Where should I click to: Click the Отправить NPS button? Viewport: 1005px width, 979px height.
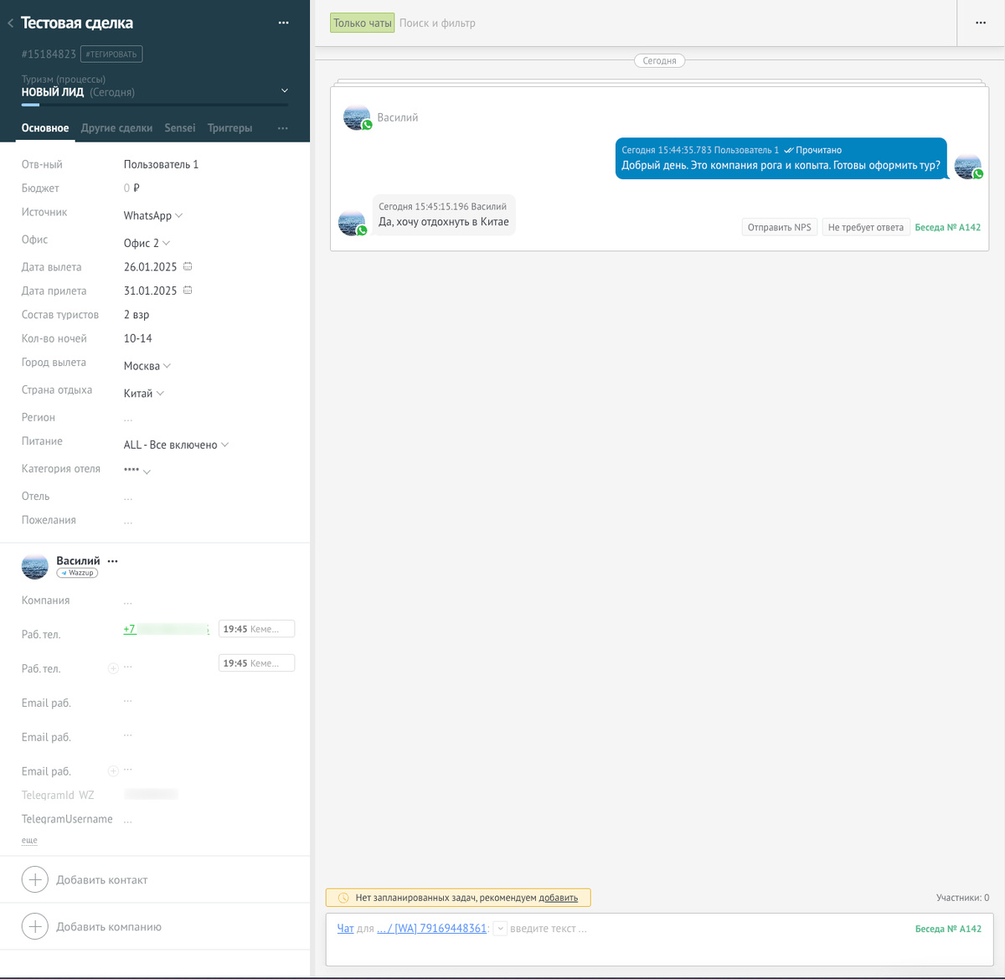pos(780,227)
